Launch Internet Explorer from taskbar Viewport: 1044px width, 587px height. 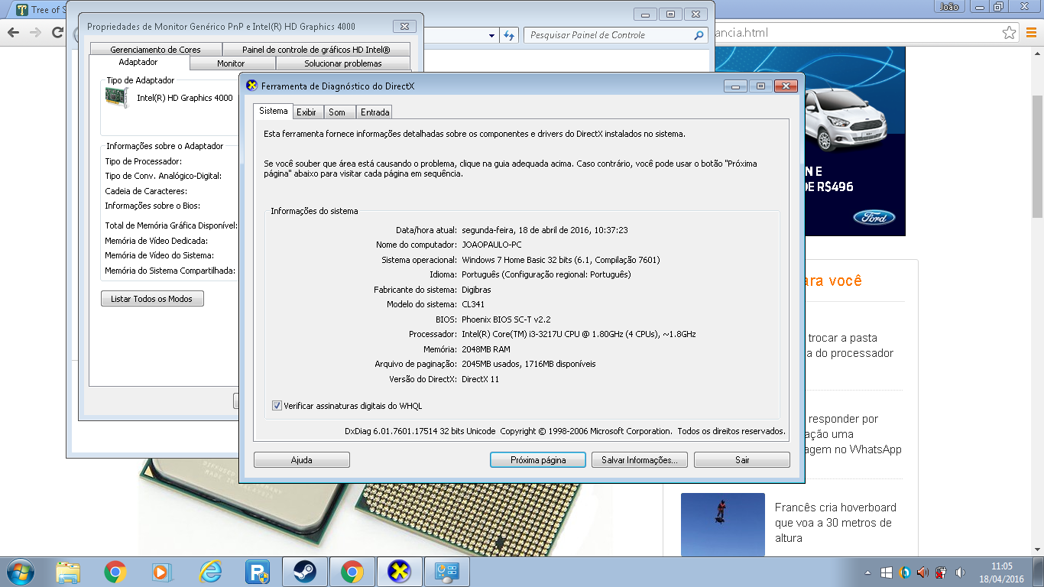[x=209, y=572]
